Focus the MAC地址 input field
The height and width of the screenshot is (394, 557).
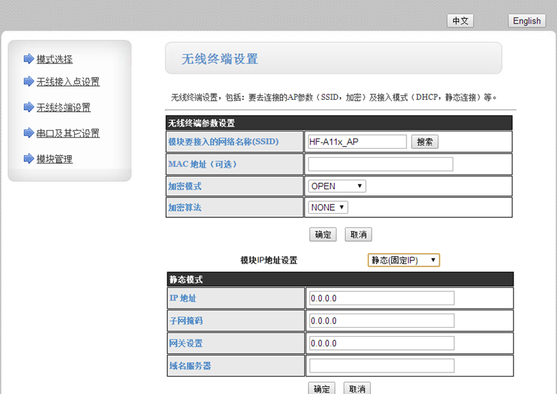coord(380,164)
